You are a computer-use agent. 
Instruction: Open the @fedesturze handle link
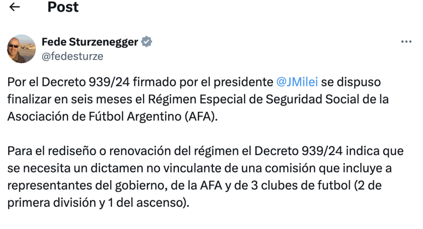72,56
